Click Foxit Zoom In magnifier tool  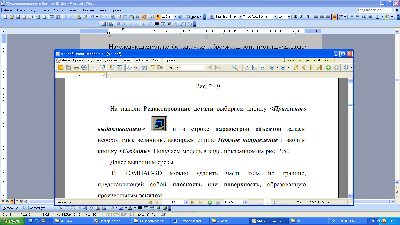coord(235,68)
